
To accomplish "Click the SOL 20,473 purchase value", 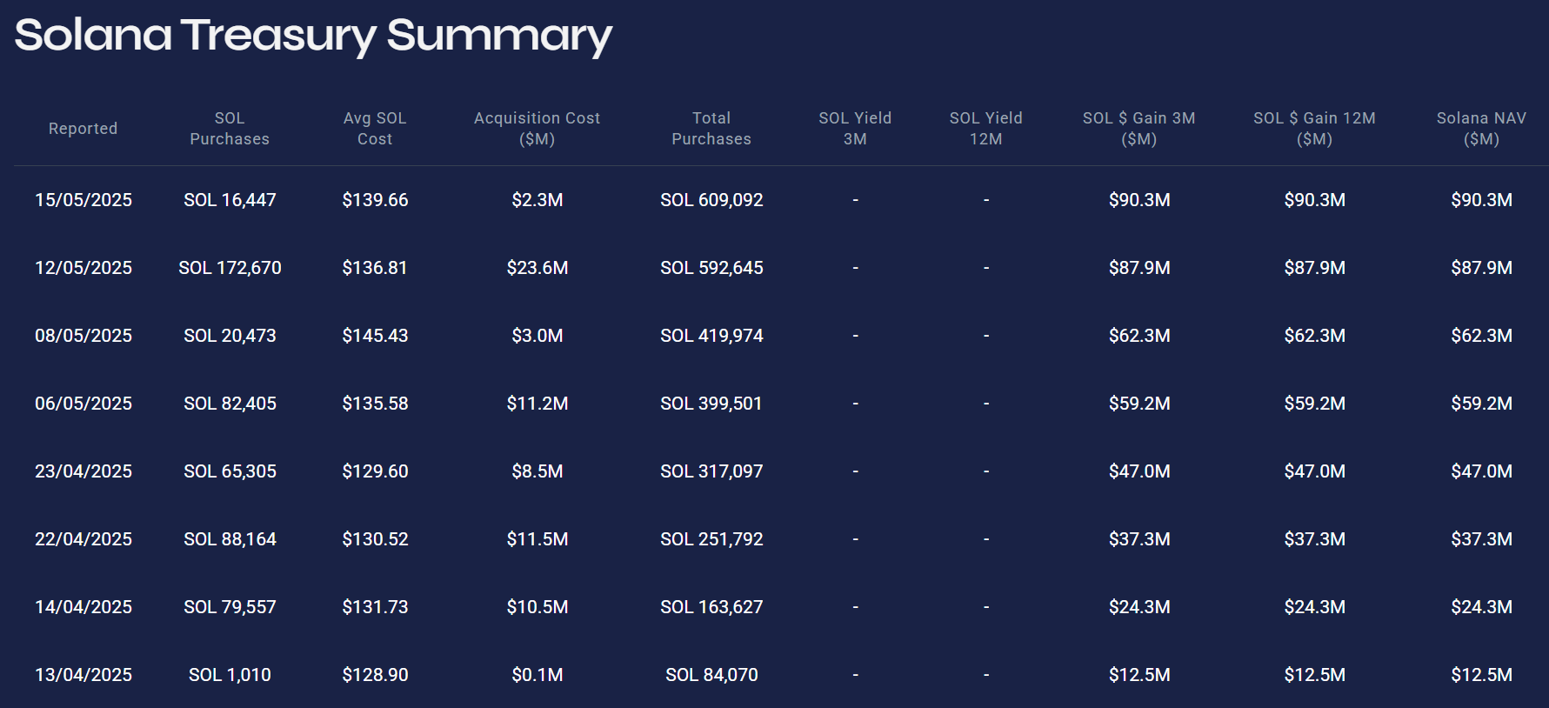I will 230,336.
